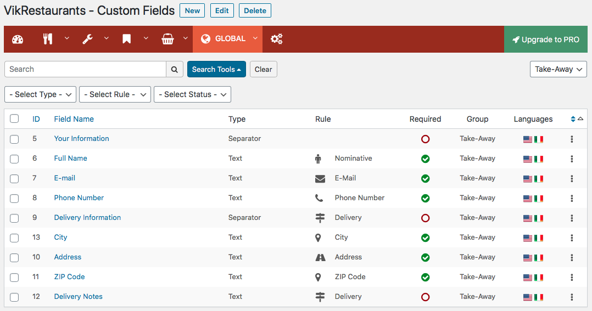This screenshot has width=592, height=311.
Task: Check the box for ZIP Code row
Action: [x=14, y=277]
